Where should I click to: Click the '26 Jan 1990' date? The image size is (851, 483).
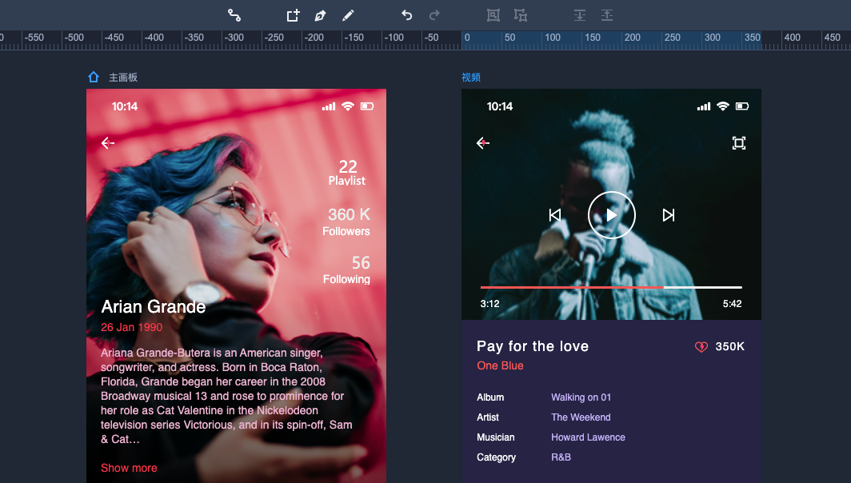coord(131,327)
